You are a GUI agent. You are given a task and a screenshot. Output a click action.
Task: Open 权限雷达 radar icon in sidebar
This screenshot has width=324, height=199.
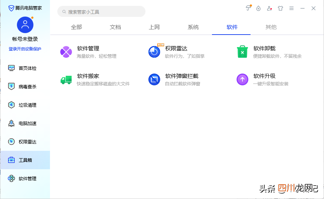[11, 142]
